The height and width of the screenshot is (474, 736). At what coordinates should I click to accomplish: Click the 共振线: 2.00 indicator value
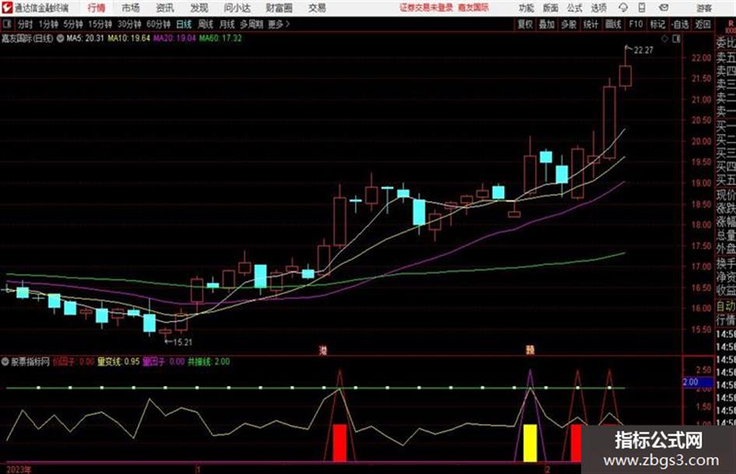click(x=209, y=362)
